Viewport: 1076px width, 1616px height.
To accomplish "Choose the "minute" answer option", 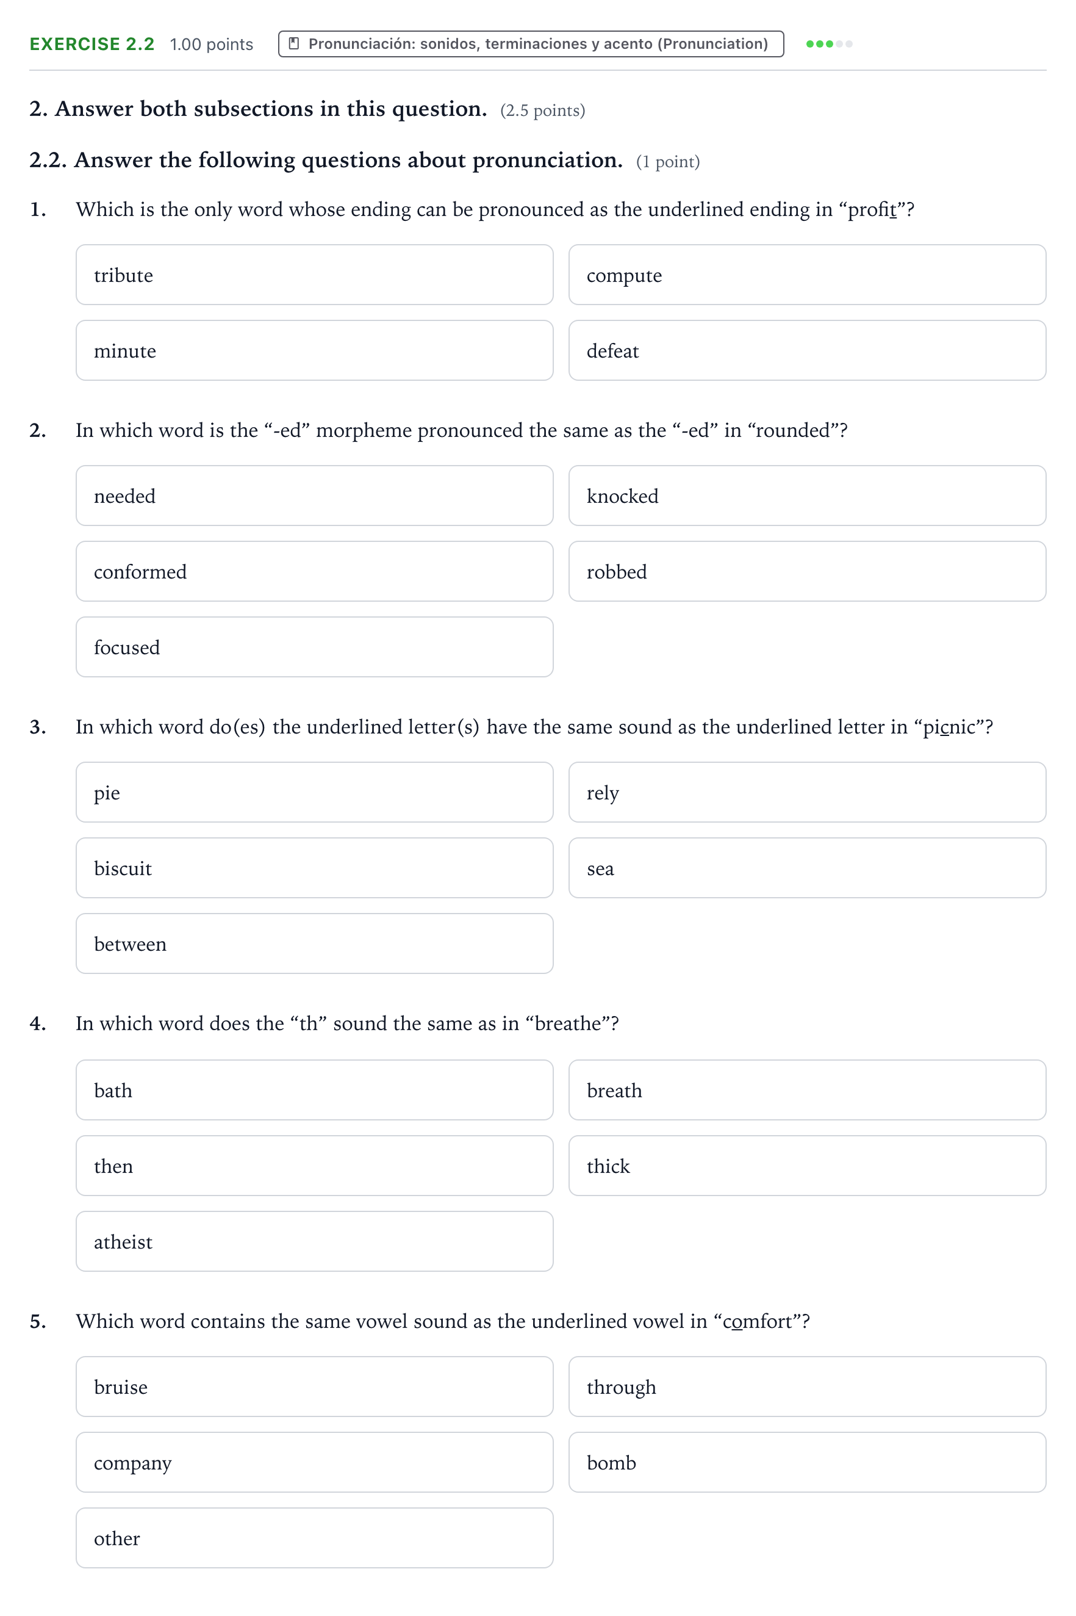I will (314, 350).
